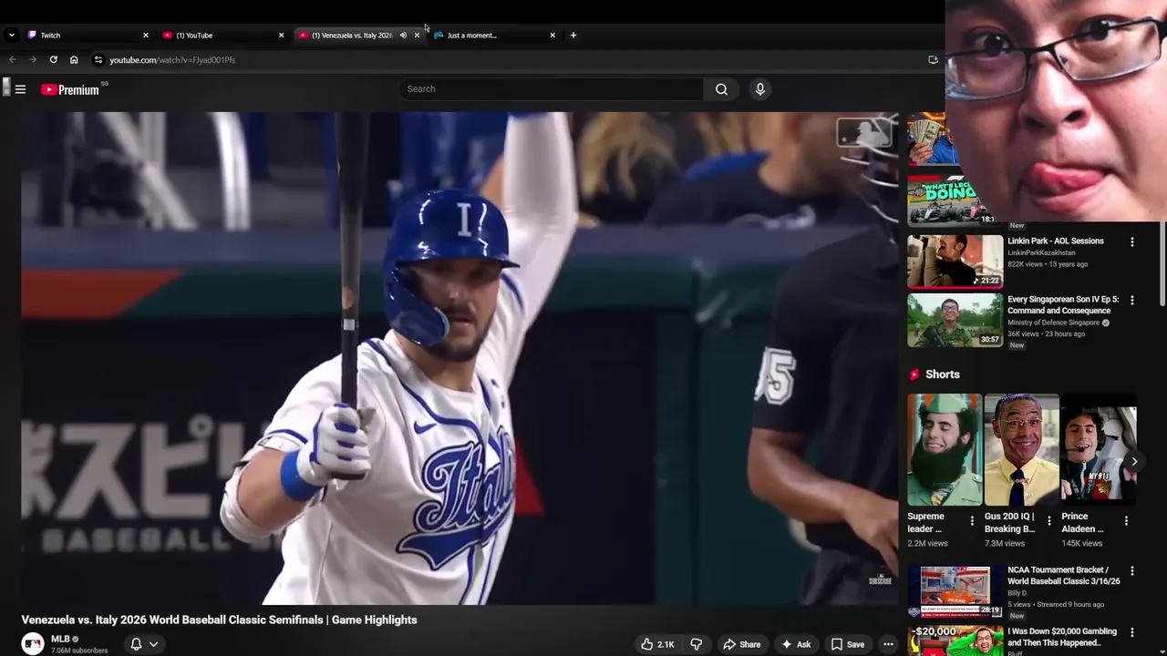Open the Ask AI button

pos(795,644)
